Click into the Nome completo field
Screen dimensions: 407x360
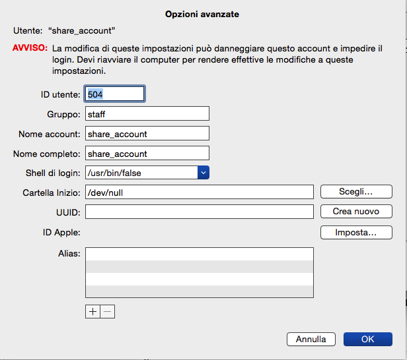147,154
